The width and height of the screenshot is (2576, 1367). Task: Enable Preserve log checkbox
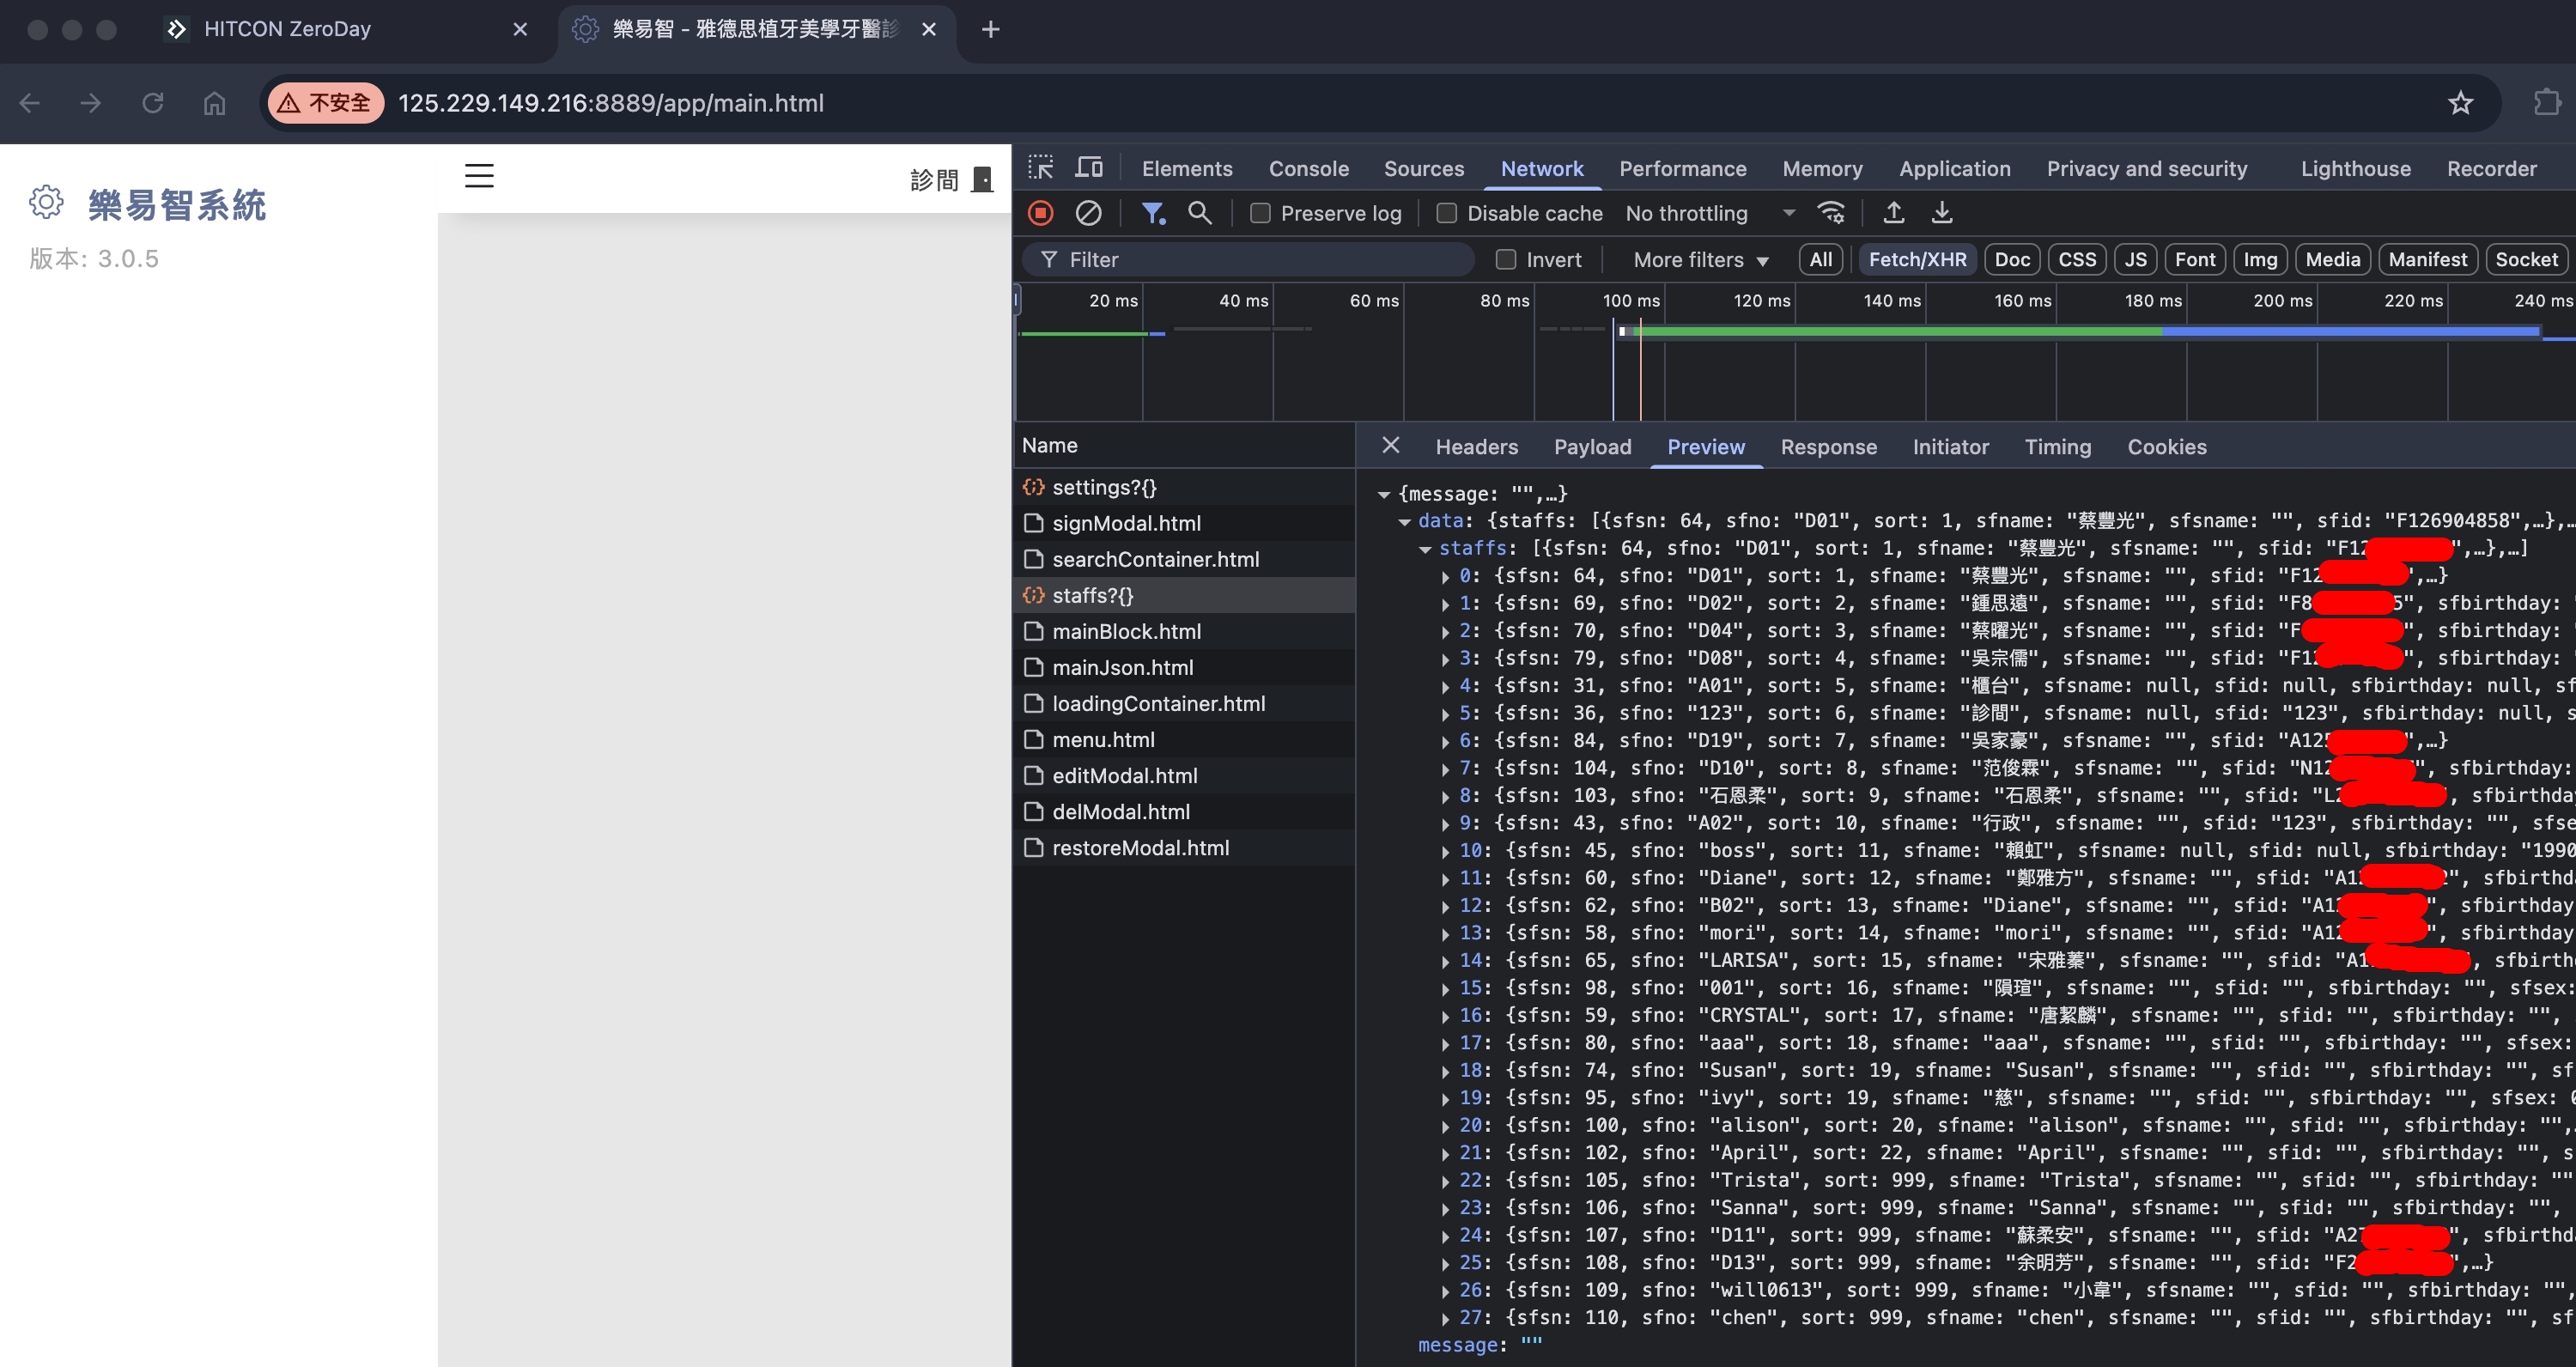(x=1260, y=213)
